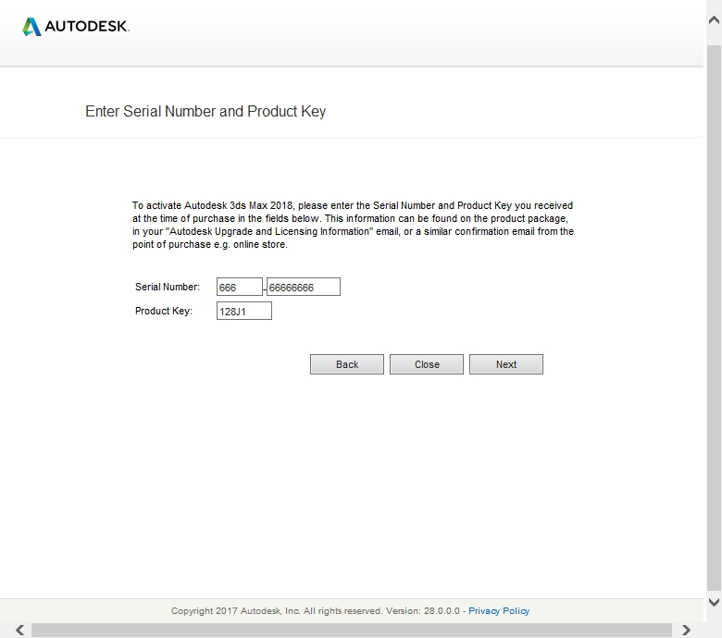
Task: Select the Product Key field with 128J1
Action: click(x=243, y=312)
